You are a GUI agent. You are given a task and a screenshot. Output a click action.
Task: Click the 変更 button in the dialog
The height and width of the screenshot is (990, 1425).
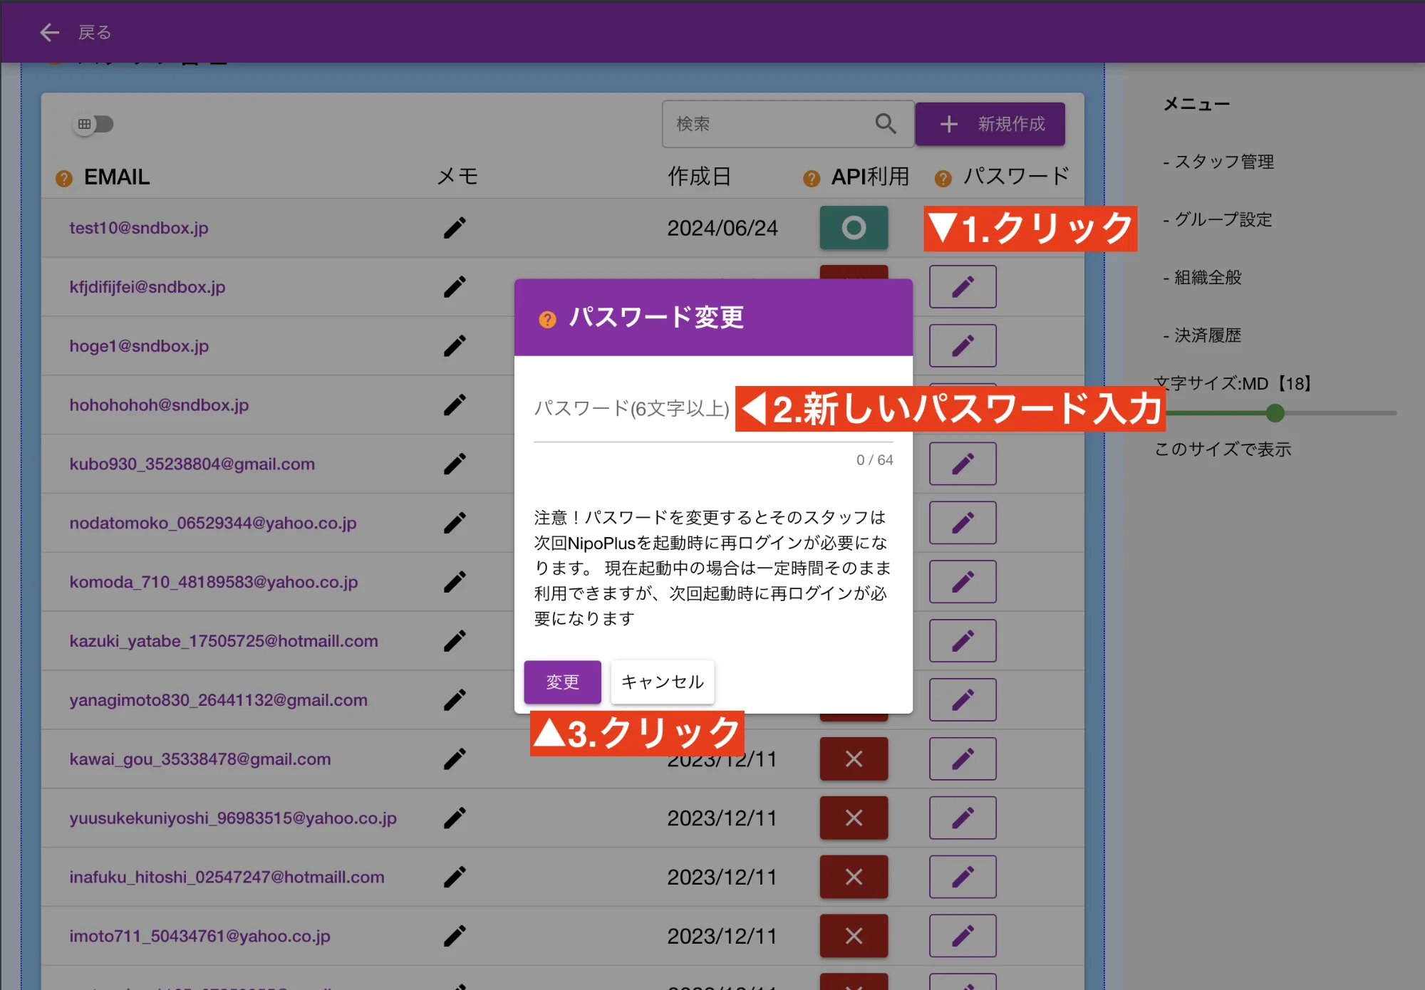562,682
